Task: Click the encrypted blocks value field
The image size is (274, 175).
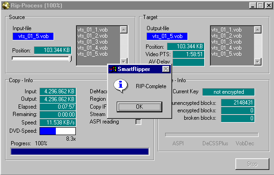Action: 238,110
